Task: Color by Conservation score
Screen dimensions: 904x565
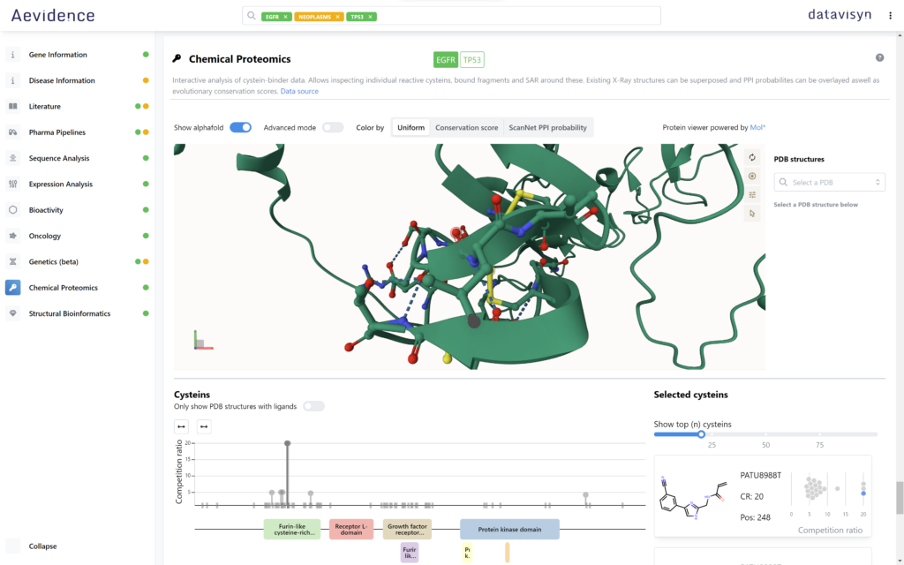Action: coord(466,127)
